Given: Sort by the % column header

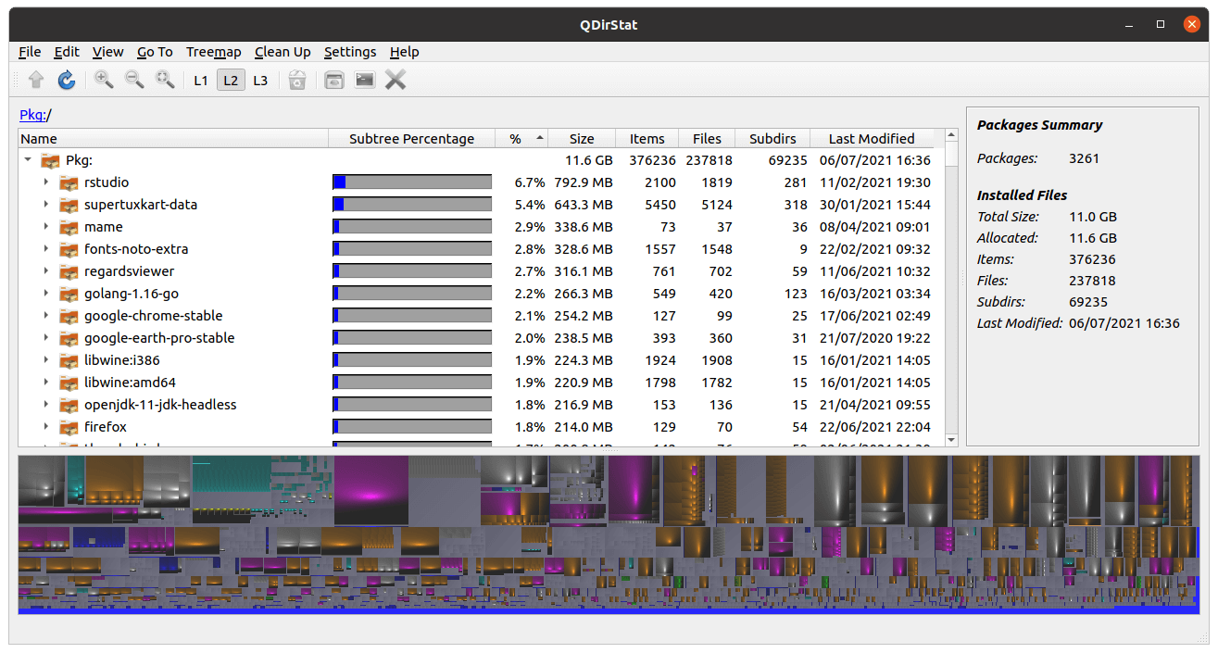Looking at the screenshot, I should pos(521,139).
